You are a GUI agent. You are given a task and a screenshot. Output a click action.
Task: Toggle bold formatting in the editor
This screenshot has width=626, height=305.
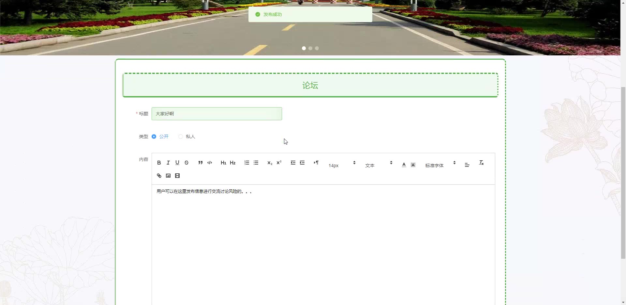(159, 163)
